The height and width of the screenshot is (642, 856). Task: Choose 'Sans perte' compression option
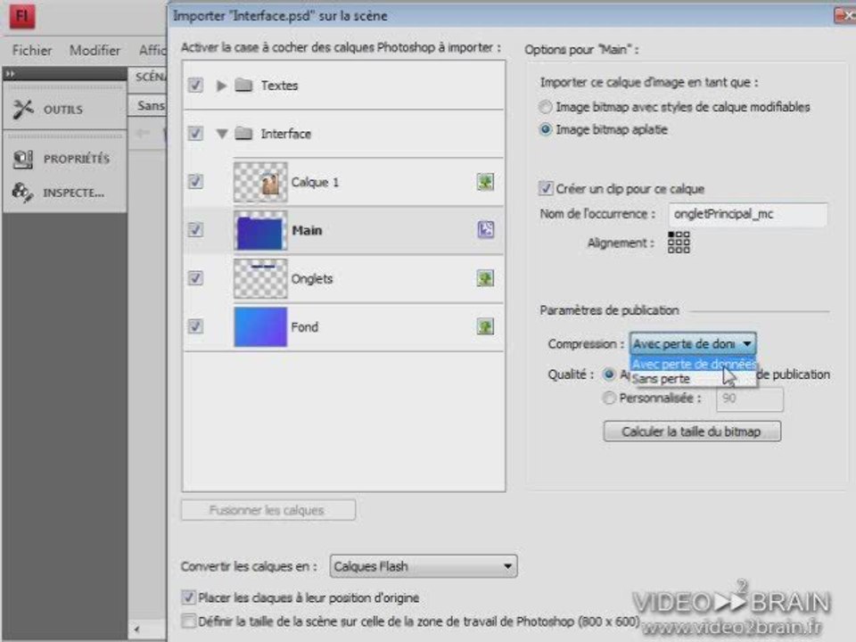coord(694,379)
